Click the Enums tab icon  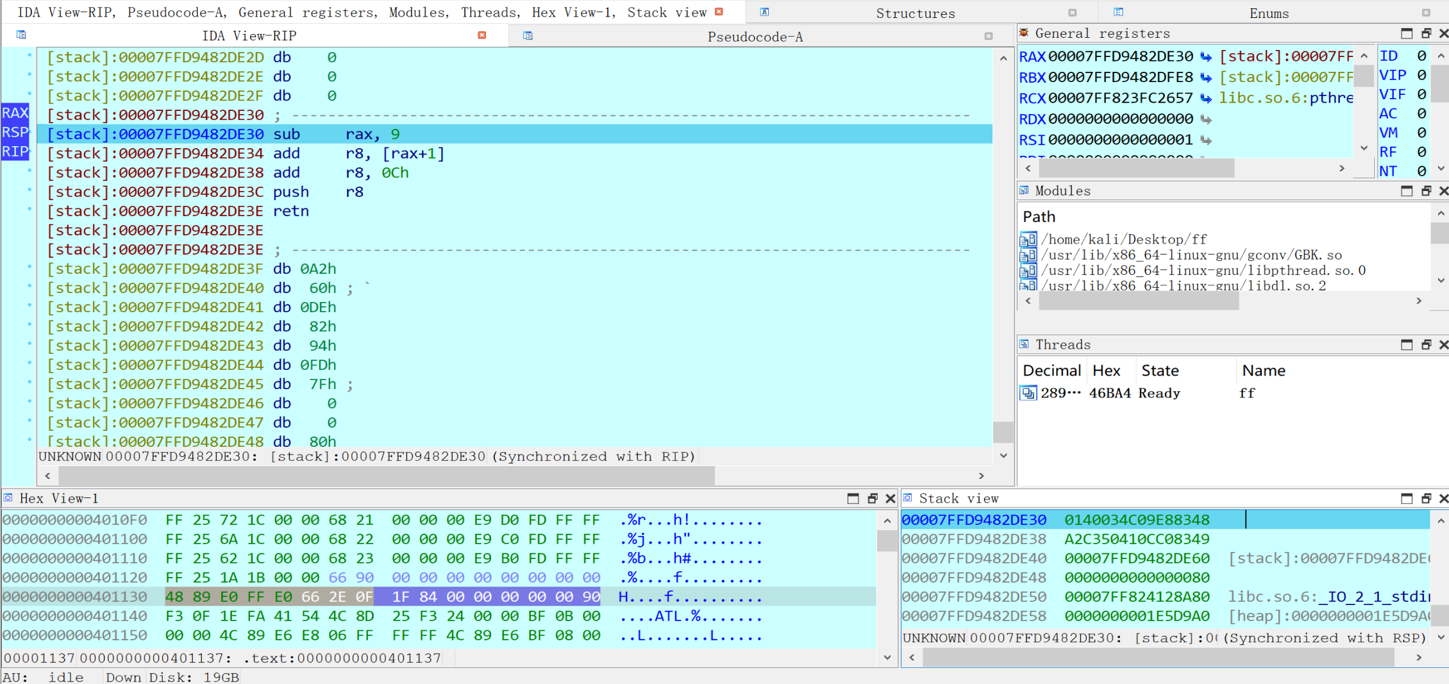click(x=1118, y=12)
